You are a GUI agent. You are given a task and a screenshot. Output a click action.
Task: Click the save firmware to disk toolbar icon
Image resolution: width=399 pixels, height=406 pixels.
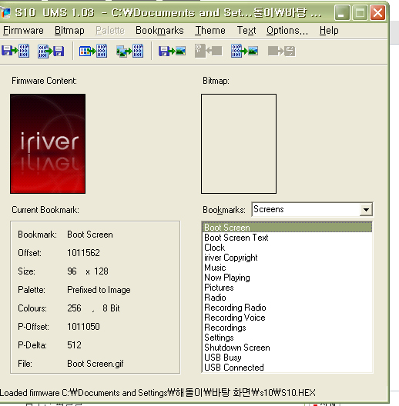point(51,51)
